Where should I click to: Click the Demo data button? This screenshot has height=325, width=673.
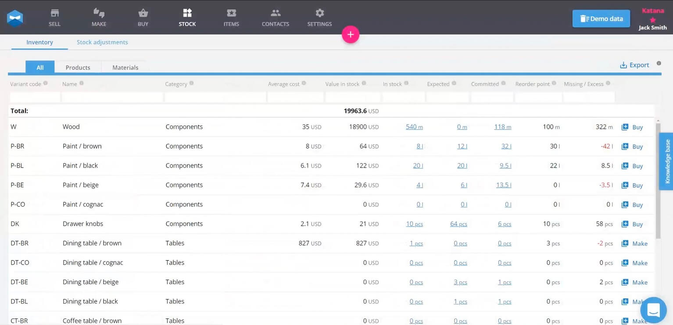[x=601, y=18]
